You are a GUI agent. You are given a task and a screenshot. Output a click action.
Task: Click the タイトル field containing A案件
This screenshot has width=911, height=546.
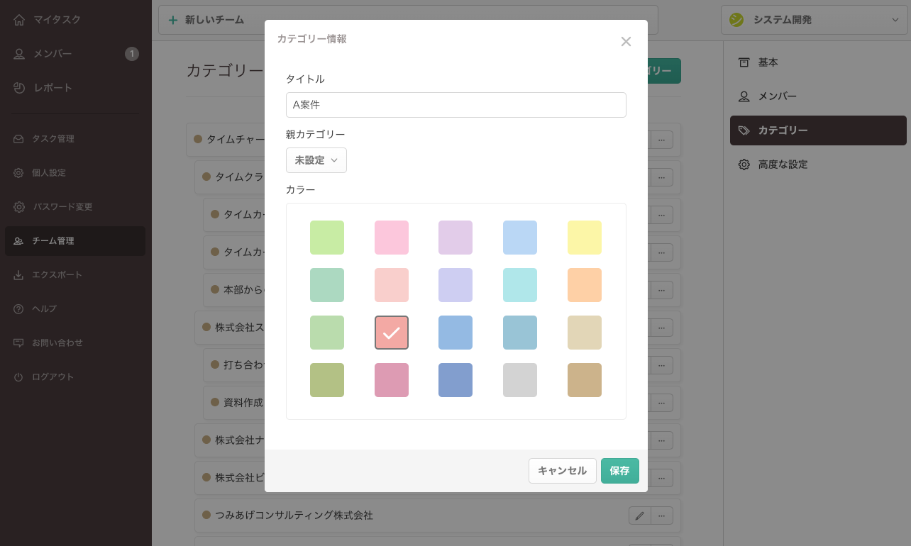(x=455, y=104)
